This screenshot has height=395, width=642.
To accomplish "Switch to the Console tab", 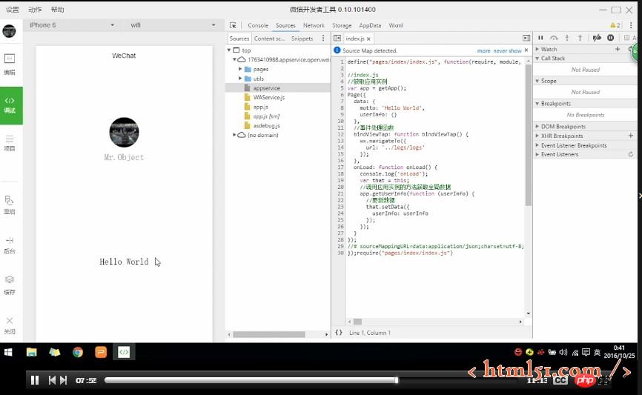I will [x=258, y=25].
